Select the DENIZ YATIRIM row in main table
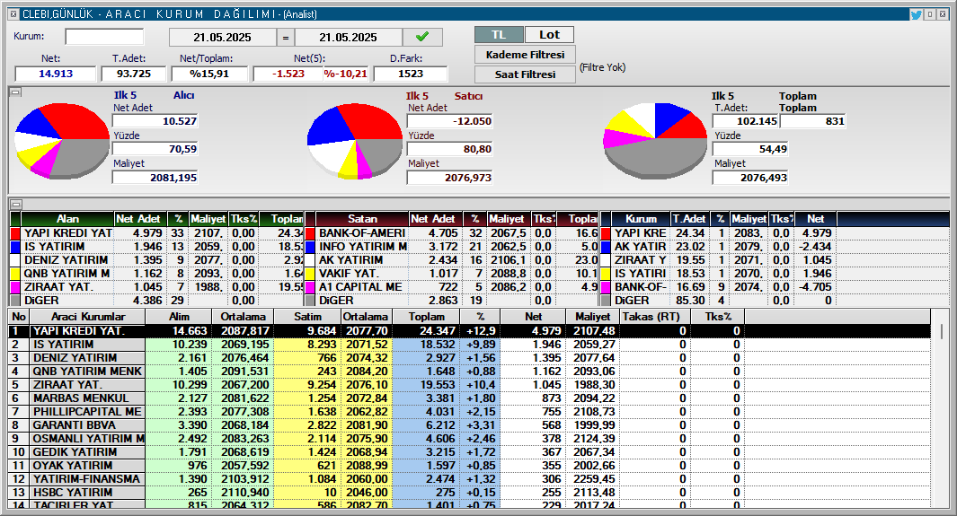 [x=469, y=357]
